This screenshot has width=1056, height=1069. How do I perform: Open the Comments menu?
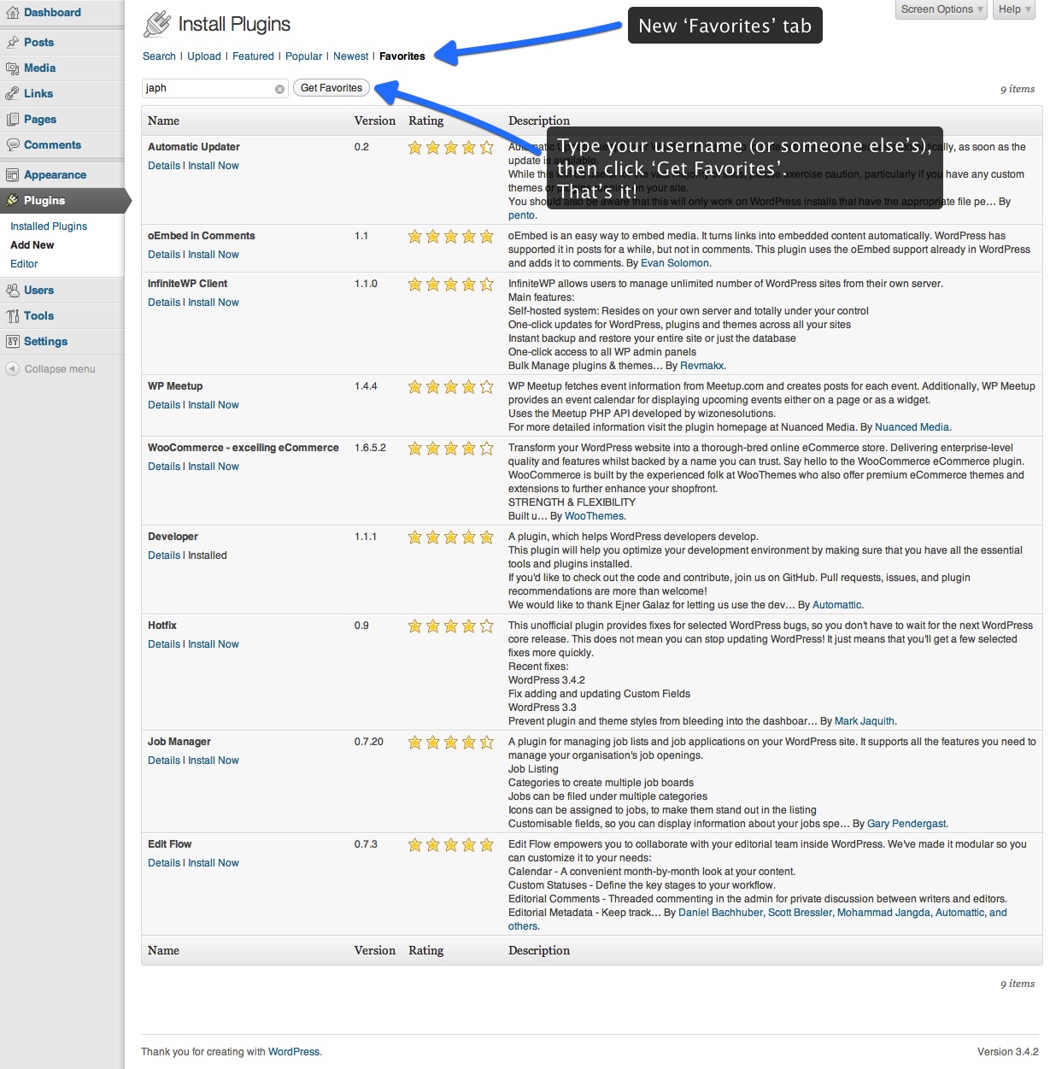pos(52,144)
